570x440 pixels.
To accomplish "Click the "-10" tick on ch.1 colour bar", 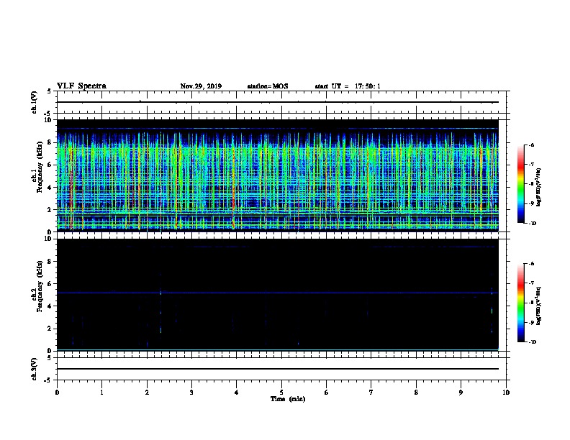I will pos(532,224).
